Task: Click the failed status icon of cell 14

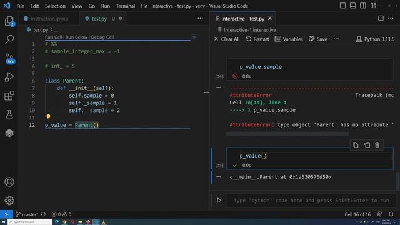Action: click(x=235, y=76)
